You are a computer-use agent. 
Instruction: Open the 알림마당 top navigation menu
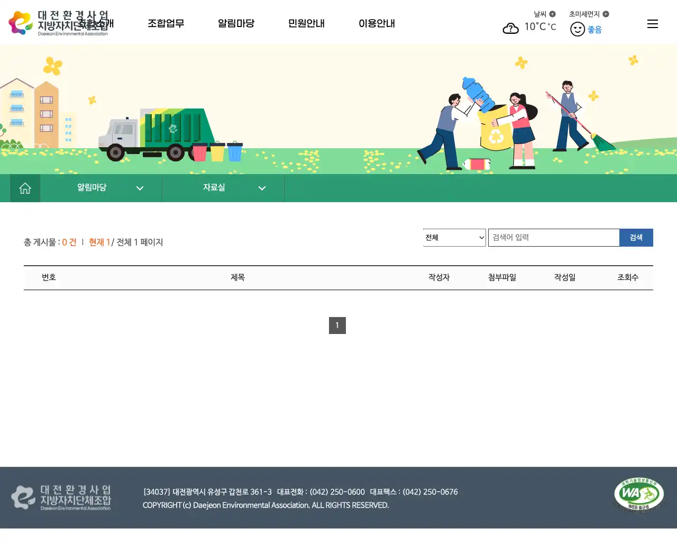pos(236,23)
